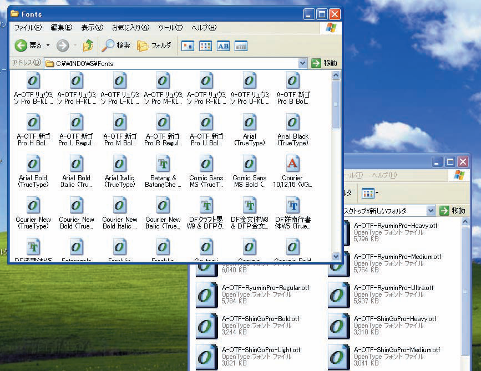Select A-OTF 新ゴ Pro U font icon
481x371 pixels.
click(x=206, y=123)
